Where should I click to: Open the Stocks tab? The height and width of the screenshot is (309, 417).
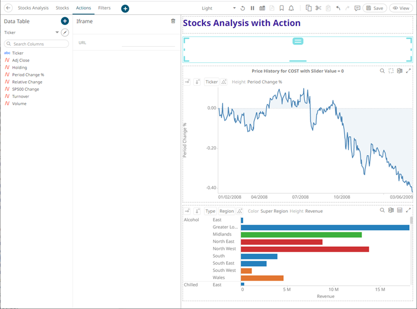[x=62, y=8]
